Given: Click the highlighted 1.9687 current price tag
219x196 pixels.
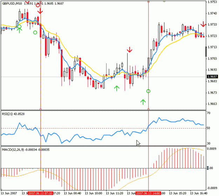Looking at the screenshot, I should (212, 77).
